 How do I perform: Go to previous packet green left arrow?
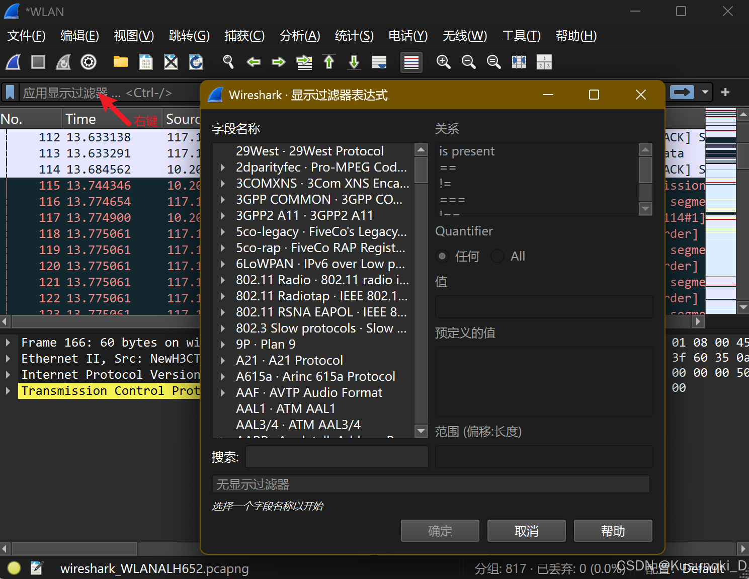coord(254,62)
